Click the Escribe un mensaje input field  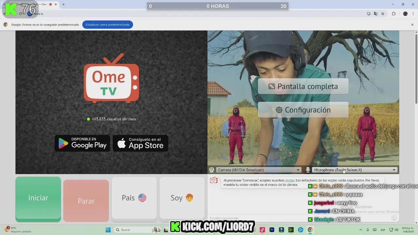(299, 218)
